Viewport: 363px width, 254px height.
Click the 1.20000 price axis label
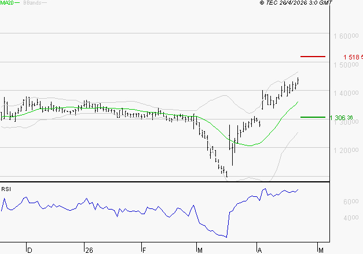(x=346, y=150)
